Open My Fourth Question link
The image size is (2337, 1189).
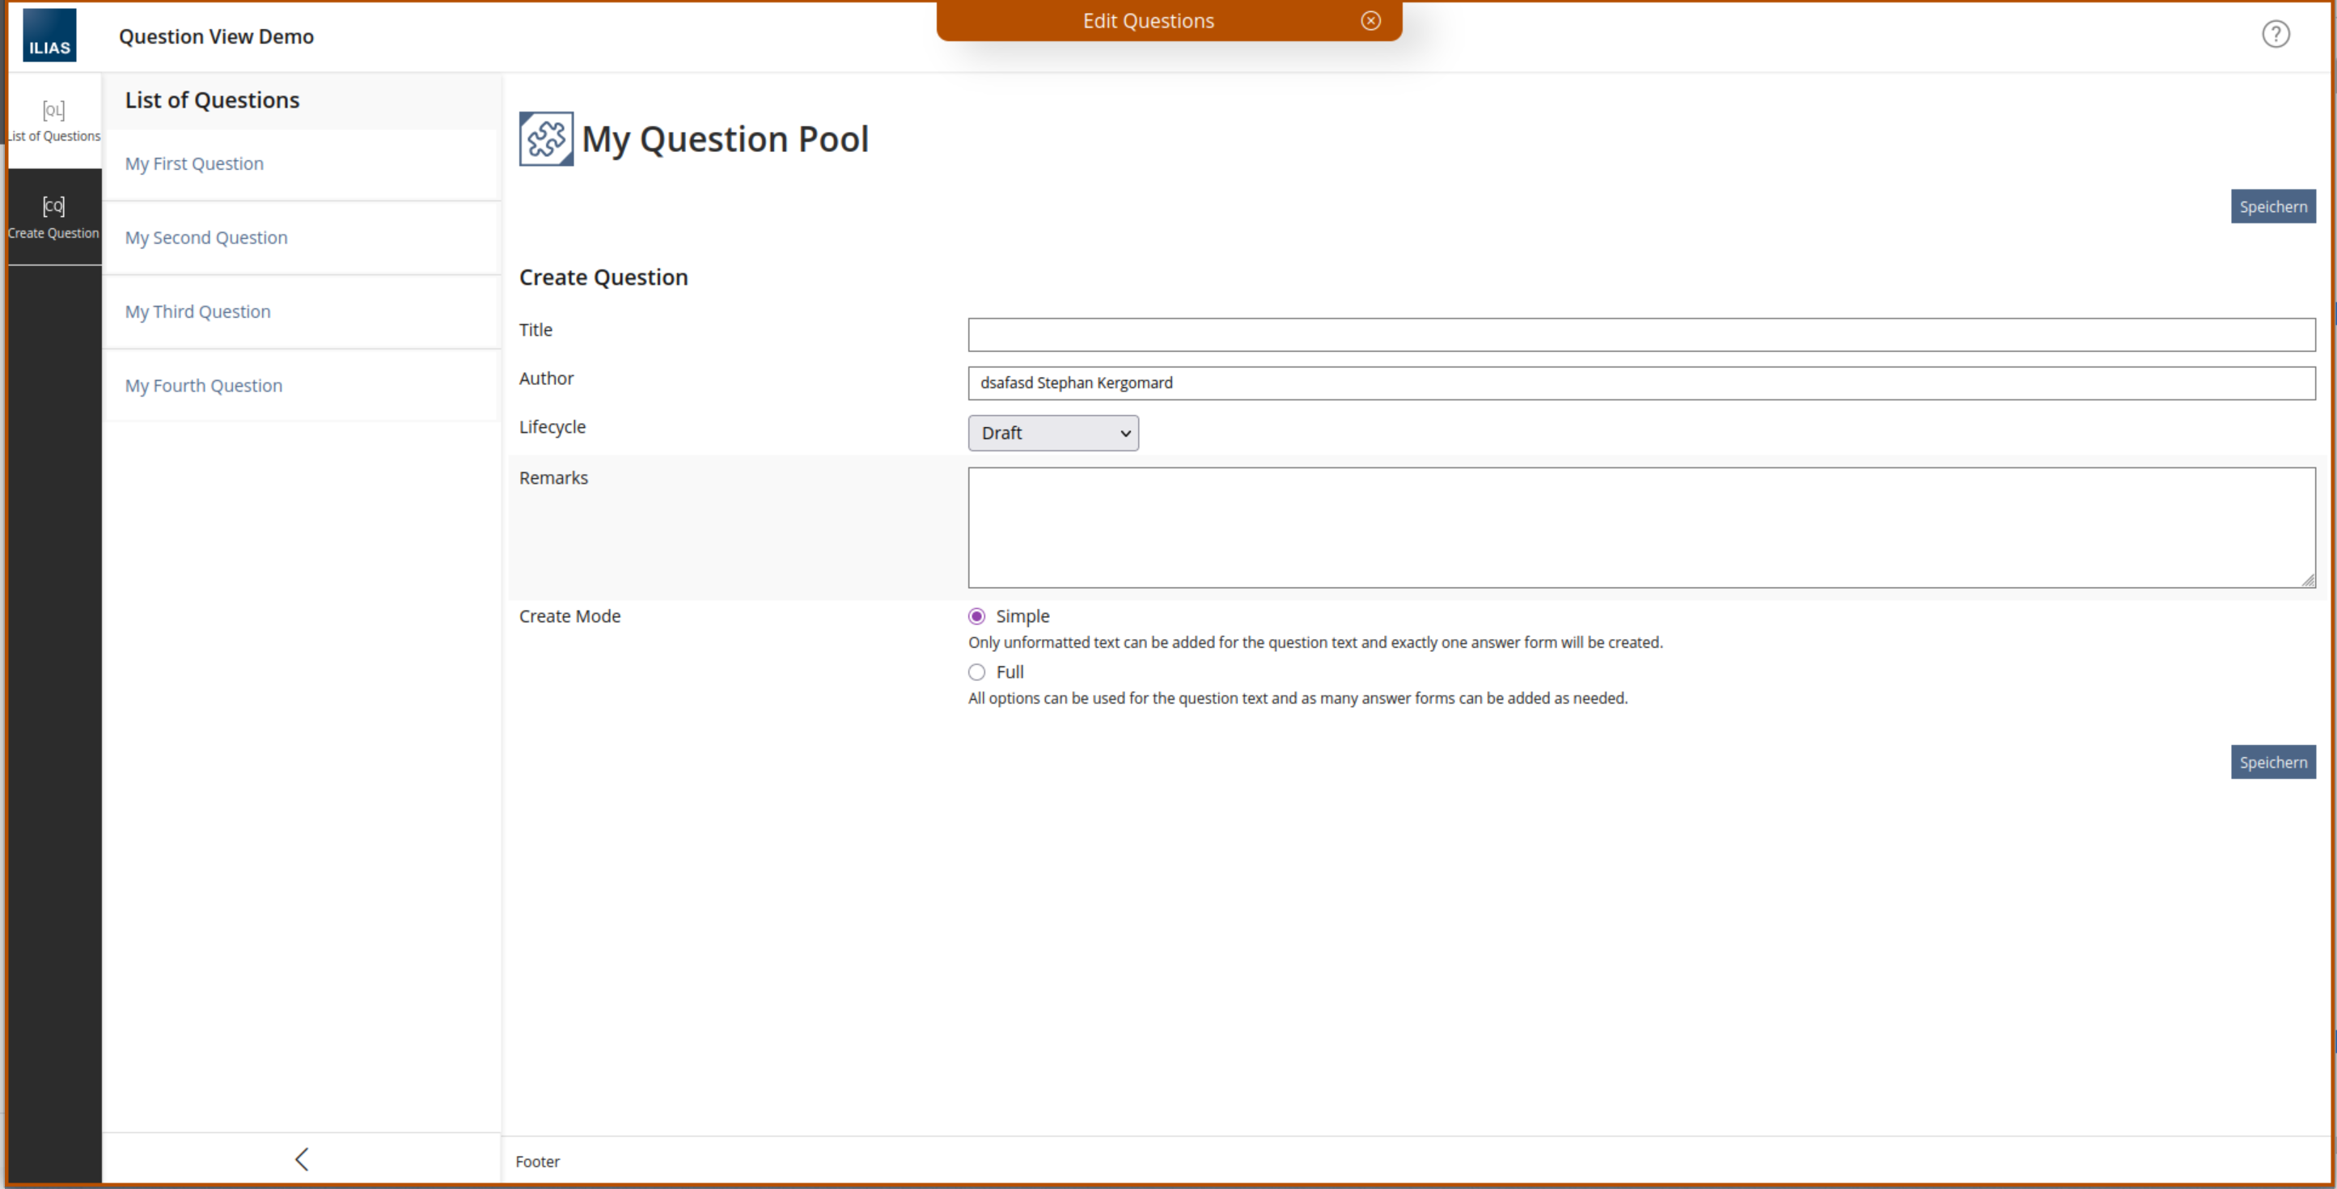(203, 387)
